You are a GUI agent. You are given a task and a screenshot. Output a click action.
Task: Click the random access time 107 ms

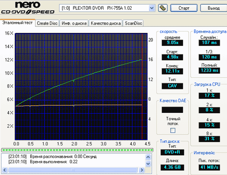point(209,43)
